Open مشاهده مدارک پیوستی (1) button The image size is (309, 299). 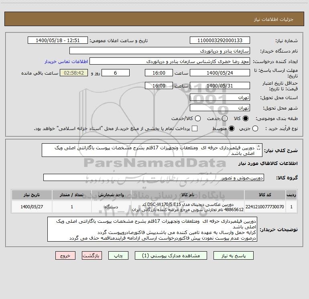click(171, 256)
